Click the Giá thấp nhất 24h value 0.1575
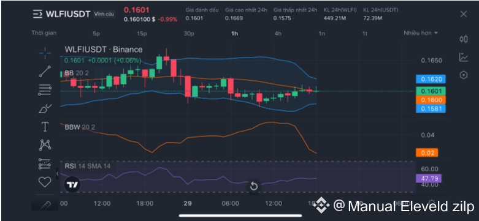The image size is (479, 221). click(x=282, y=18)
